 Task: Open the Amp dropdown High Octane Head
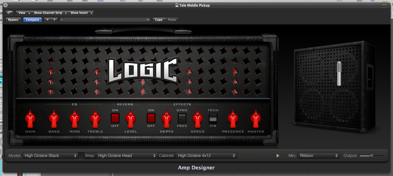click(127, 156)
